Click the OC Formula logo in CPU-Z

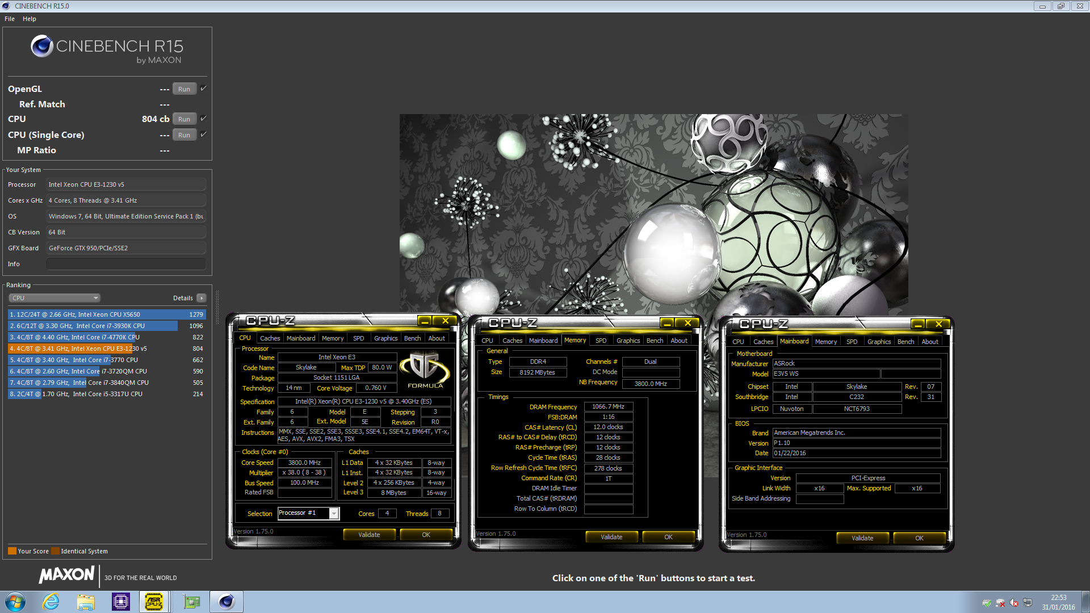click(x=425, y=370)
